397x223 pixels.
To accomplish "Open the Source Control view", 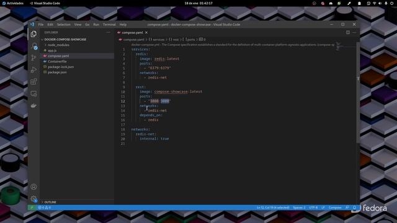I will point(33,58).
